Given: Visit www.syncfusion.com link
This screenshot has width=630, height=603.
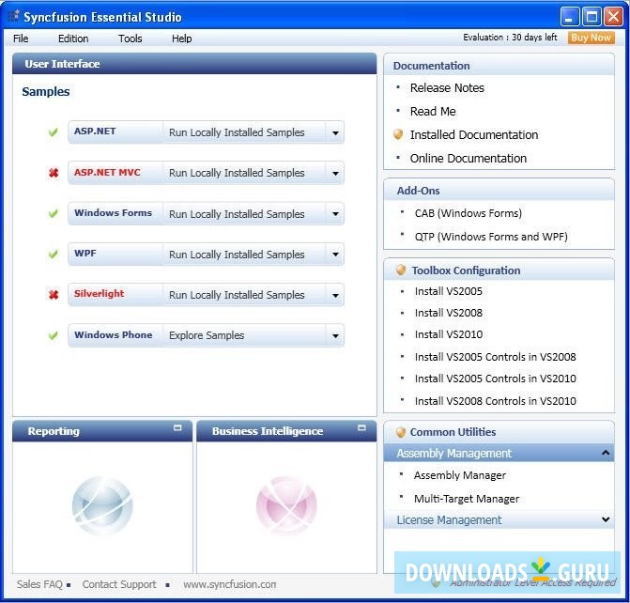Looking at the screenshot, I should click(229, 584).
